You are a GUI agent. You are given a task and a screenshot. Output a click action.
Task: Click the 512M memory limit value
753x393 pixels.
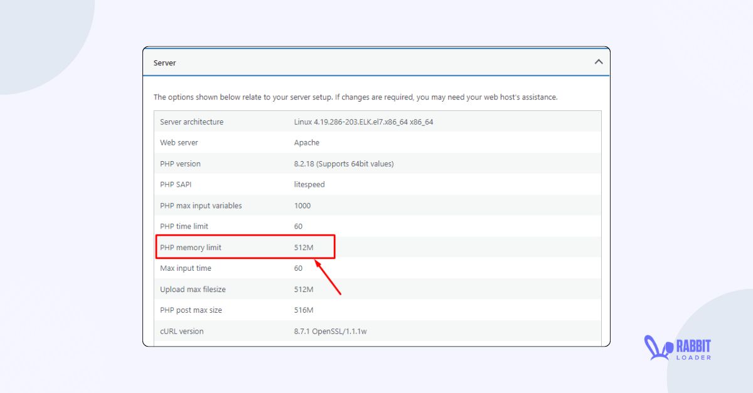[304, 247]
